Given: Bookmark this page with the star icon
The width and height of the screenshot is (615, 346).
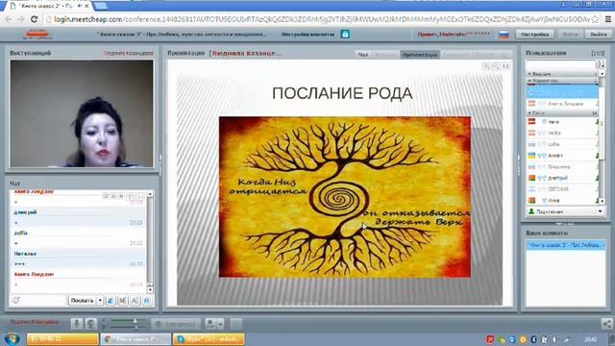Looking at the screenshot, I should [595, 19].
